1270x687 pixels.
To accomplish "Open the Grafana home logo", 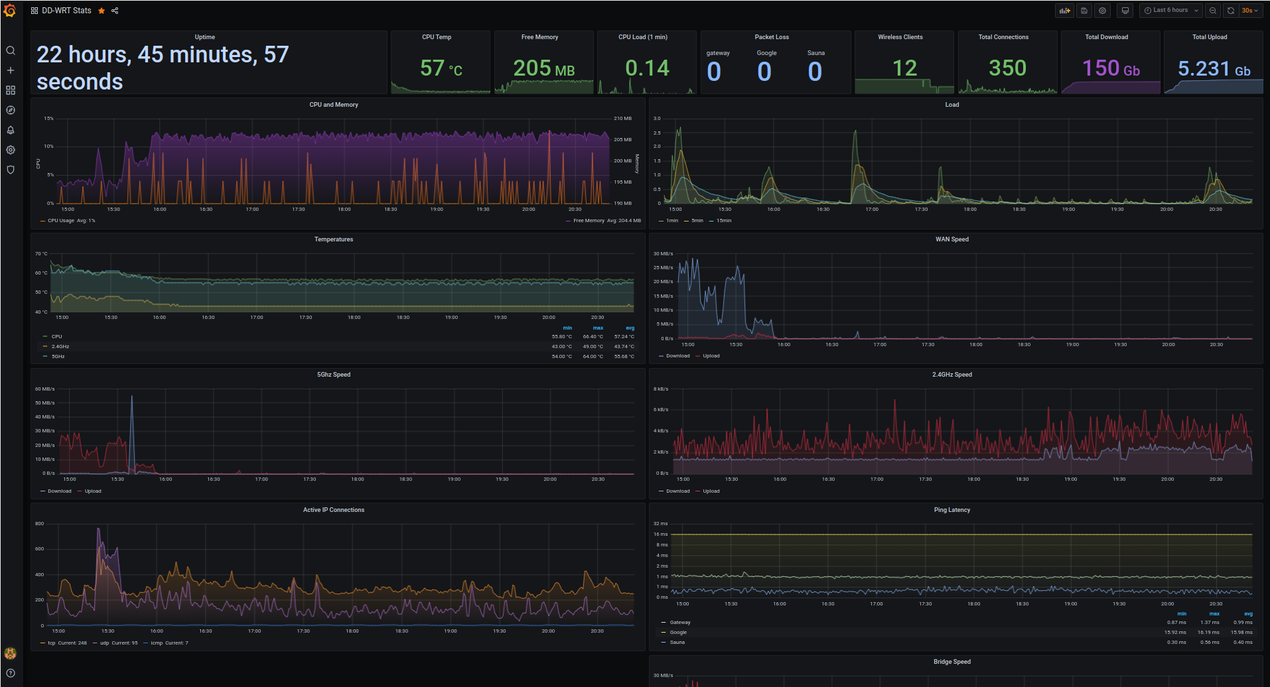I will 10,11.
